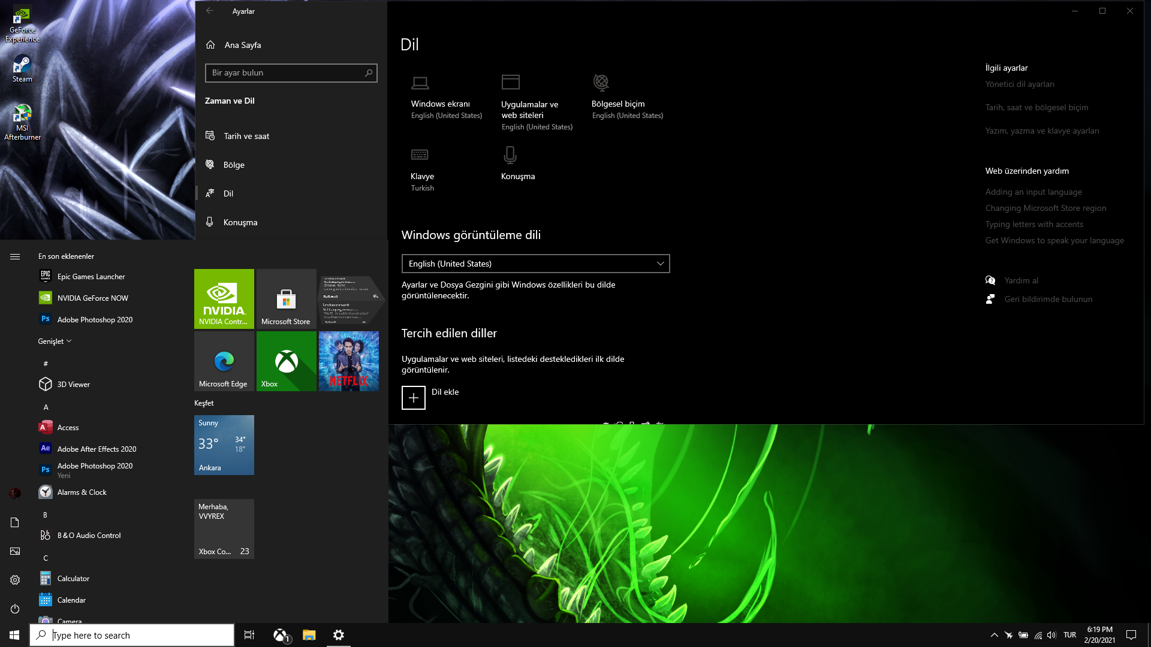Open Task View from the taskbar
Screen dimensions: 1151x647
coord(249,635)
